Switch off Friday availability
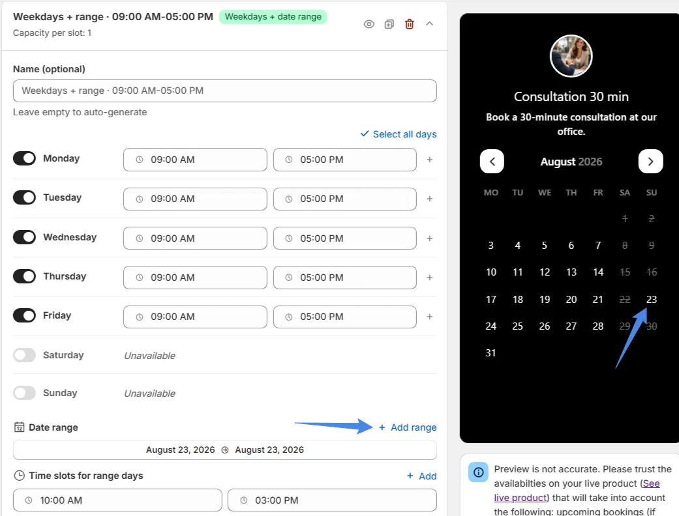This screenshot has height=516, width=679. [24, 315]
